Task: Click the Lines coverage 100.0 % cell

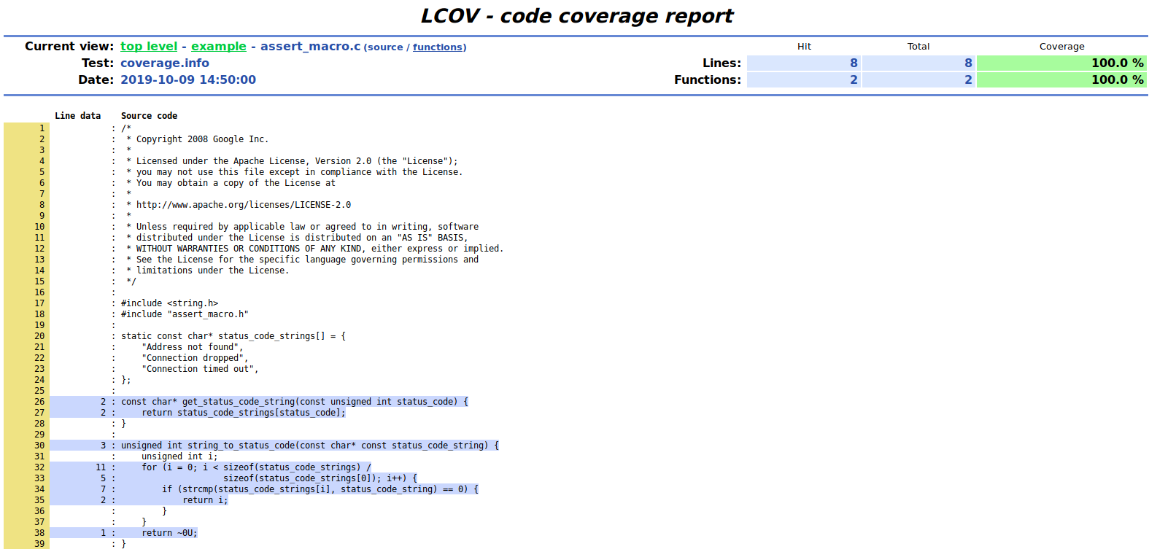Action: coord(1061,63)
